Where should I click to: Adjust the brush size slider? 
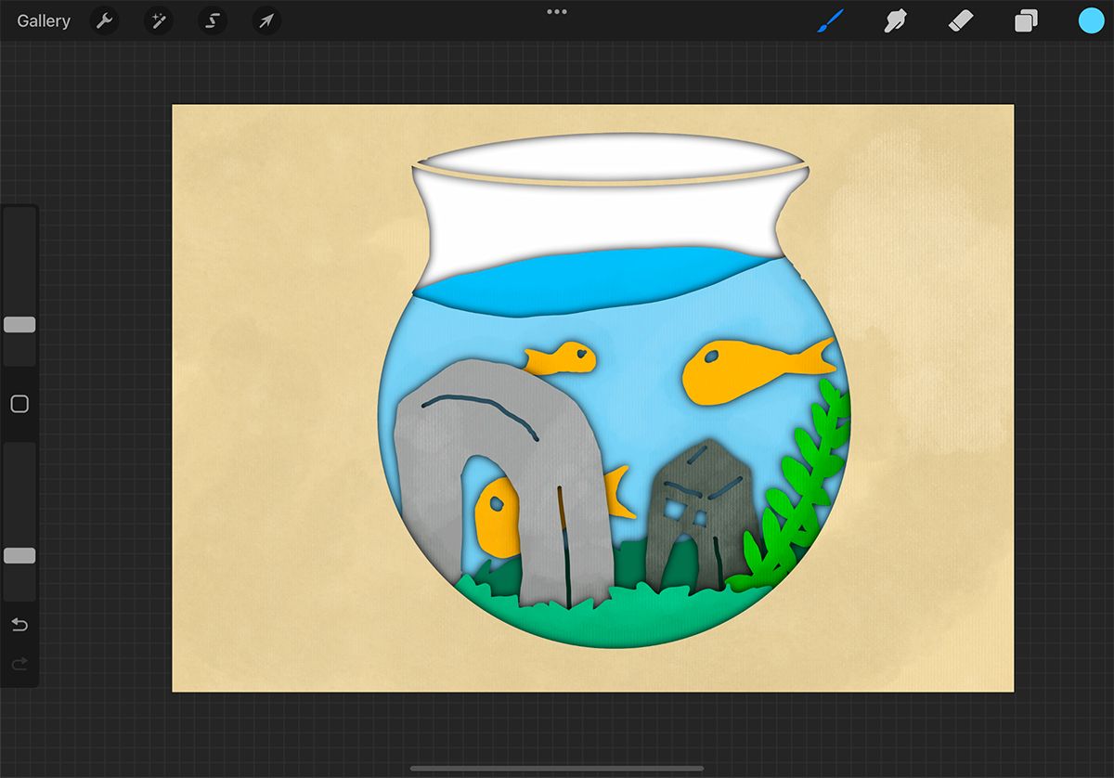coord(19,325)
